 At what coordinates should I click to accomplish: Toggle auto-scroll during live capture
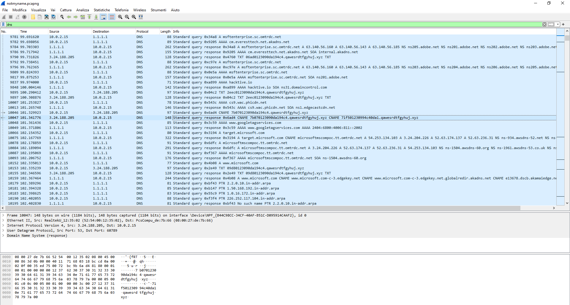pyautogui.click(x=103, y=17)
